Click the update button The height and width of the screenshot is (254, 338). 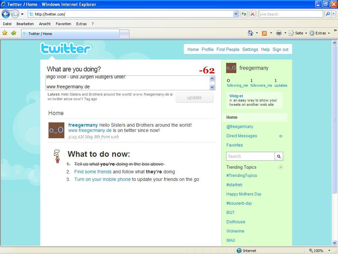click(194, 98)
